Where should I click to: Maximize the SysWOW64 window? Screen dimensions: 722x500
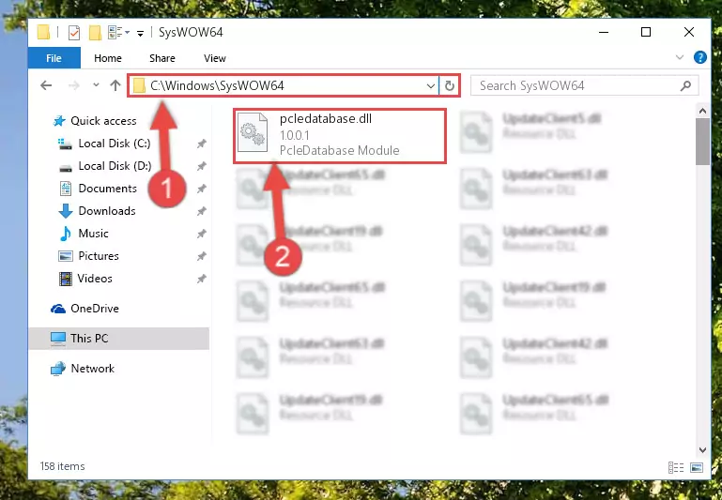(646, 32)
